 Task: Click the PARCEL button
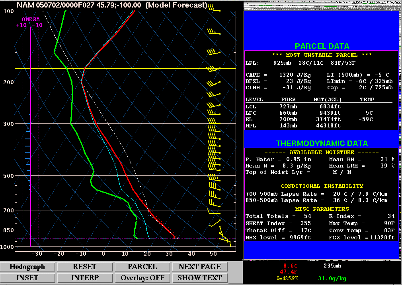tap(142, 267)
